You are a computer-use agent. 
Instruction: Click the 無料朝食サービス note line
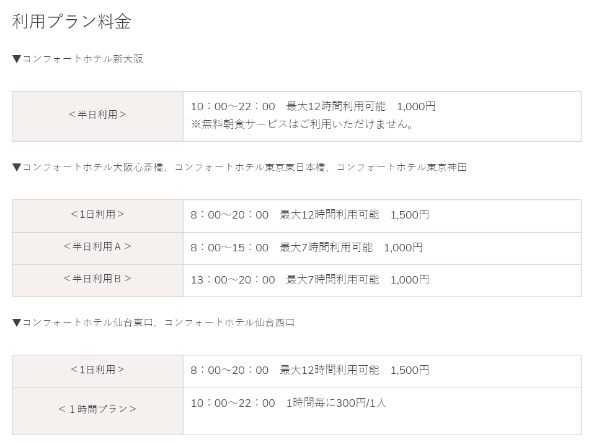[302, 124]
